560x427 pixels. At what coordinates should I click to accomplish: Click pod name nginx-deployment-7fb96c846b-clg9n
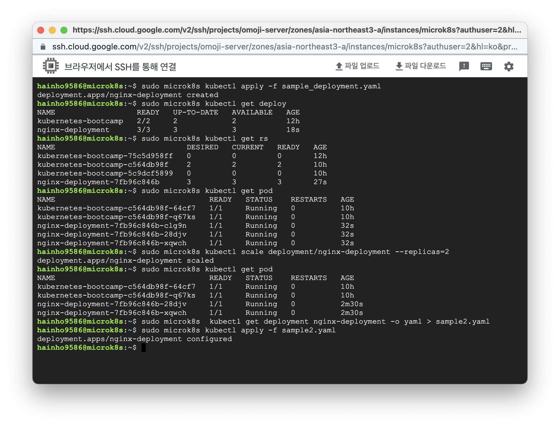coord(112,226)
